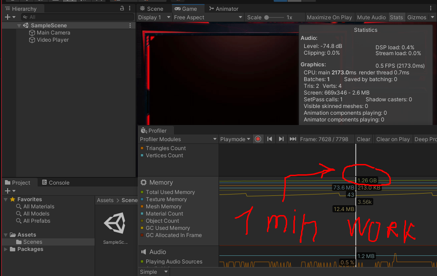Enable Clear on Play in Profiler

click(x=393, y=139)
